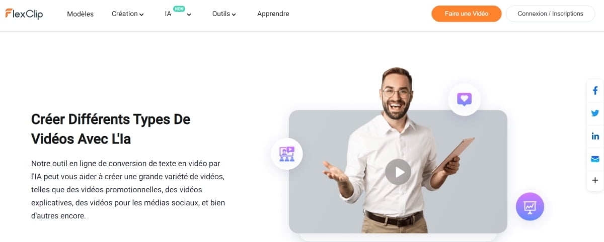Share via the LinkedIn icon
This screenshot has height=242, width=604.
click(x=595, y=136)
